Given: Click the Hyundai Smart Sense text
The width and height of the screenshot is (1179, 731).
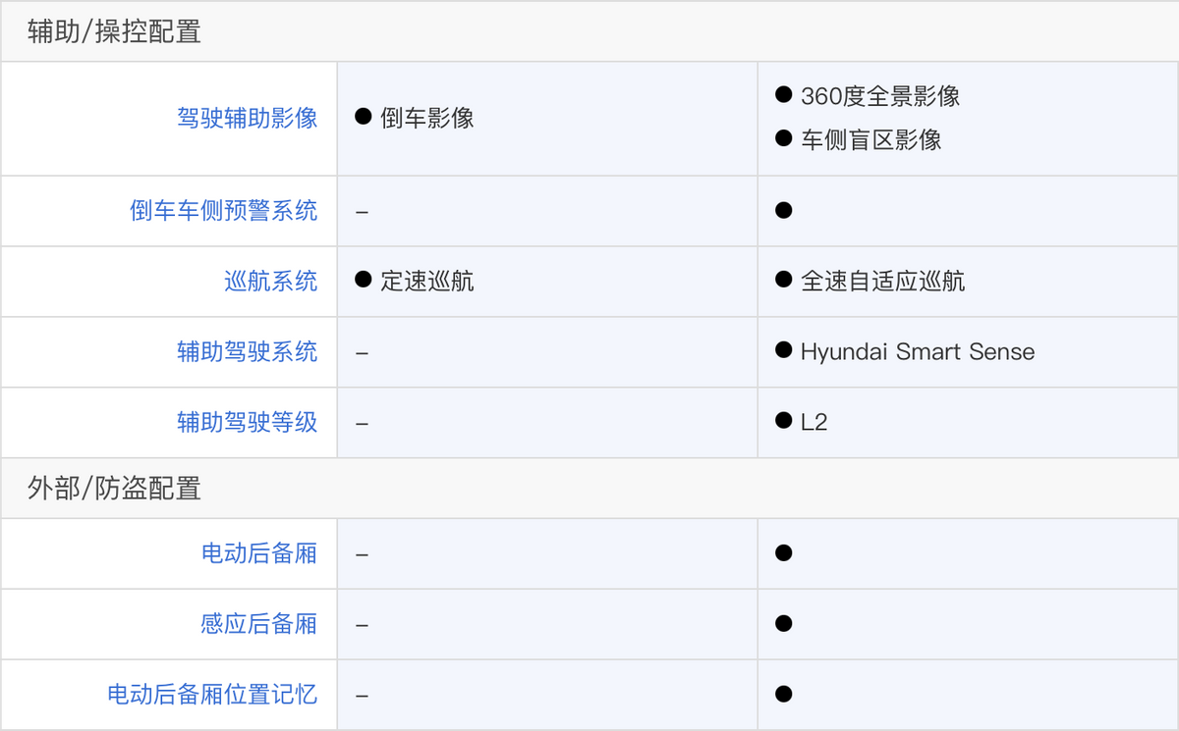Looking at the screenshot, I should (918, 352).
